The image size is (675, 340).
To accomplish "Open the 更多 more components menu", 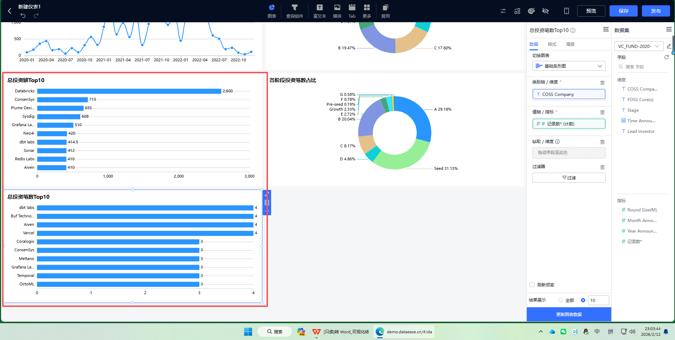I will pos(367,11).
